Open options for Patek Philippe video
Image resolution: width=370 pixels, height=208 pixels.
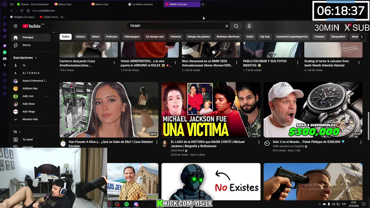pyautogui.click(x=361, y=142)
